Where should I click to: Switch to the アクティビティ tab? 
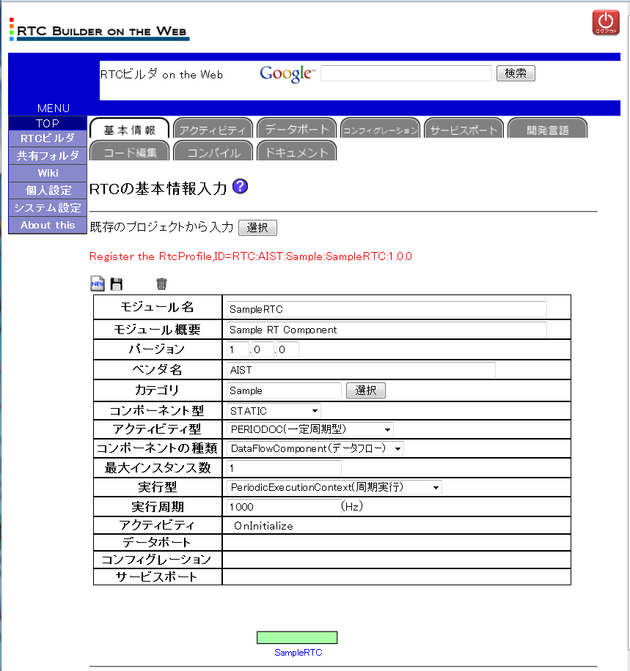213,128
